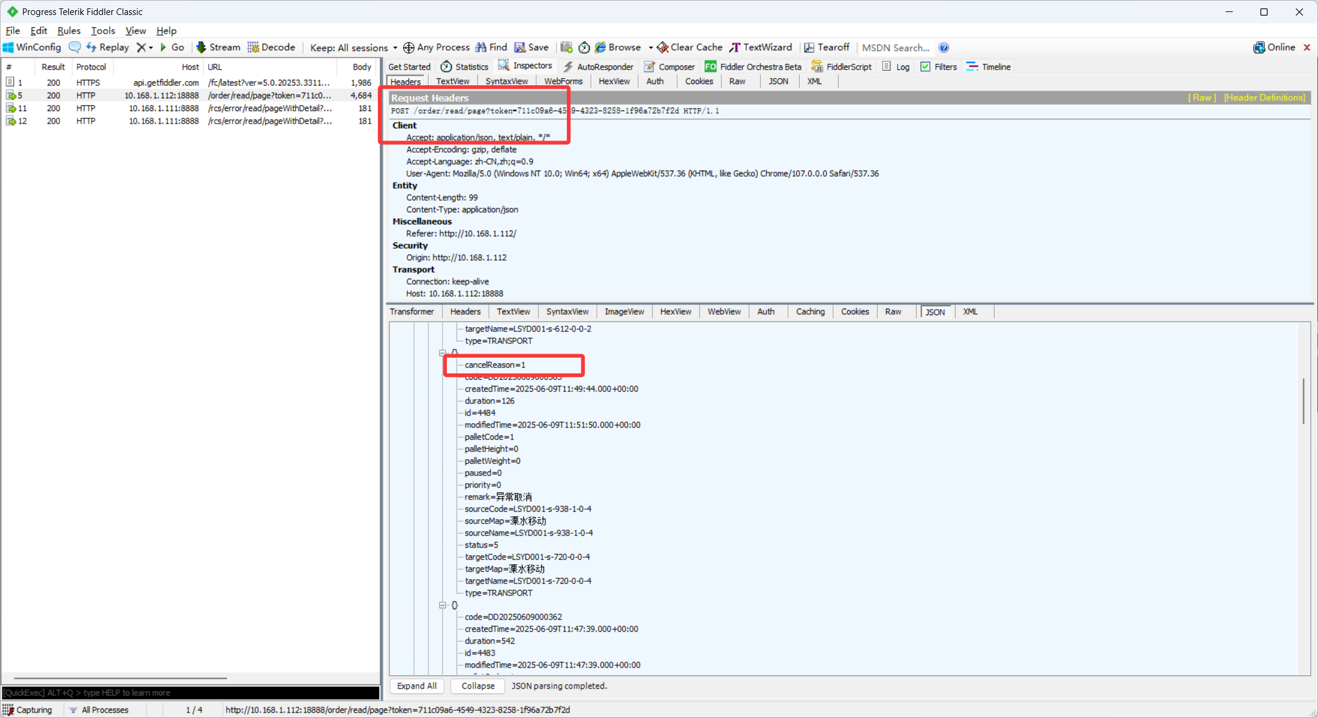The height and width of the screenshot is (718, 1318).
Task: Open the WinConfig tool
Action: 32,47
